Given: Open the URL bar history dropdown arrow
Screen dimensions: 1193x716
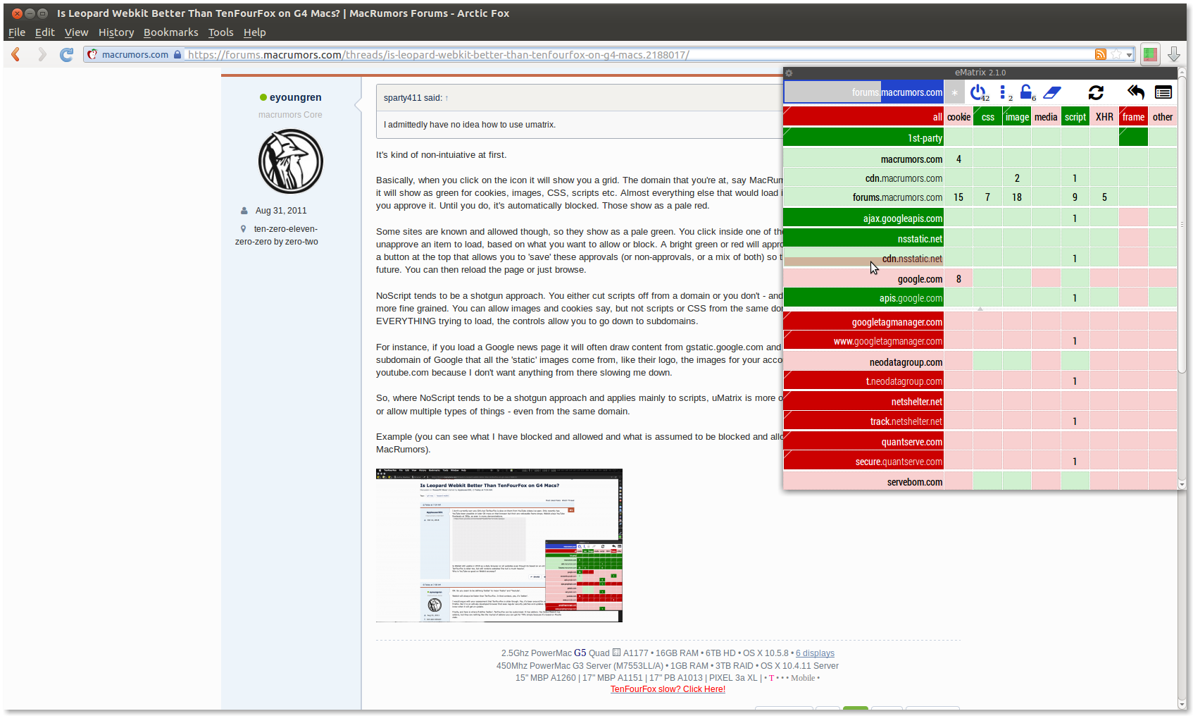Looking at the screenshot, I should coord(1129,54).
